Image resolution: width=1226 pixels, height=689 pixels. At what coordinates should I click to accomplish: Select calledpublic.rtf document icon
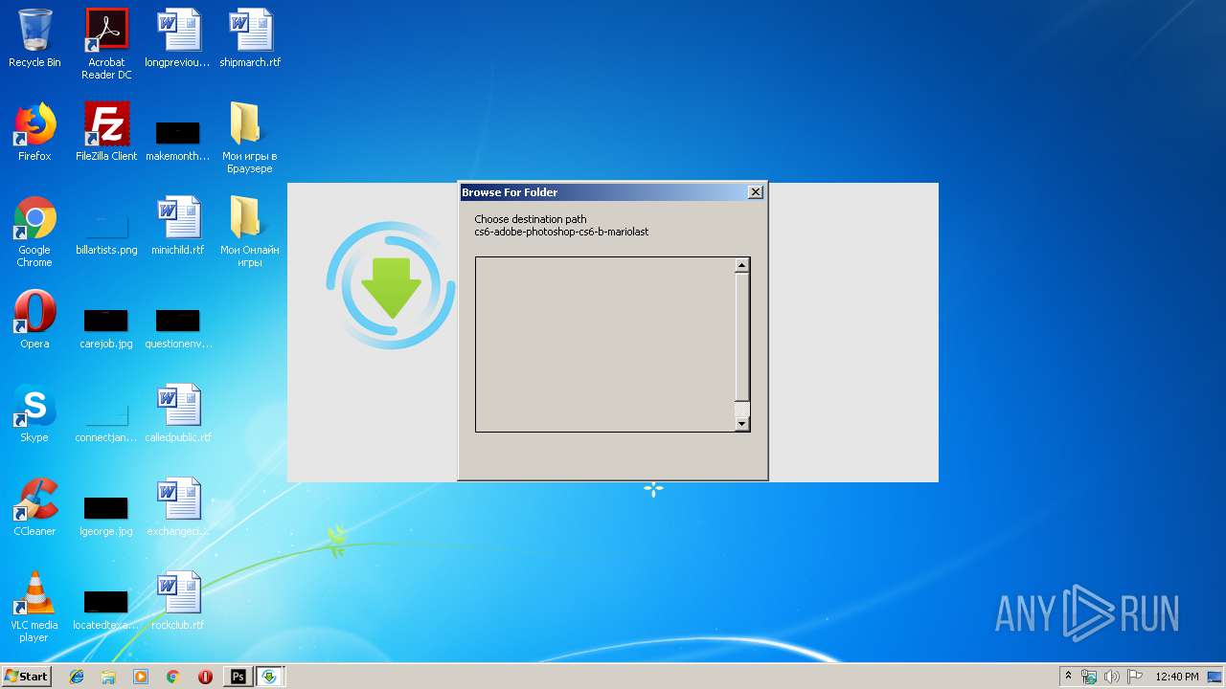[178, 413]
